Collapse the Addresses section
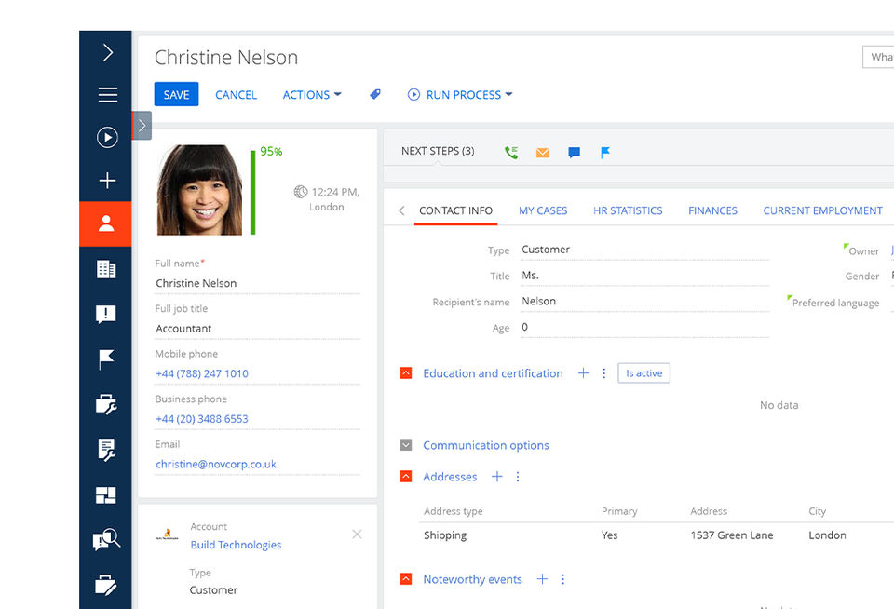894x609 pixels. point(406,477)
